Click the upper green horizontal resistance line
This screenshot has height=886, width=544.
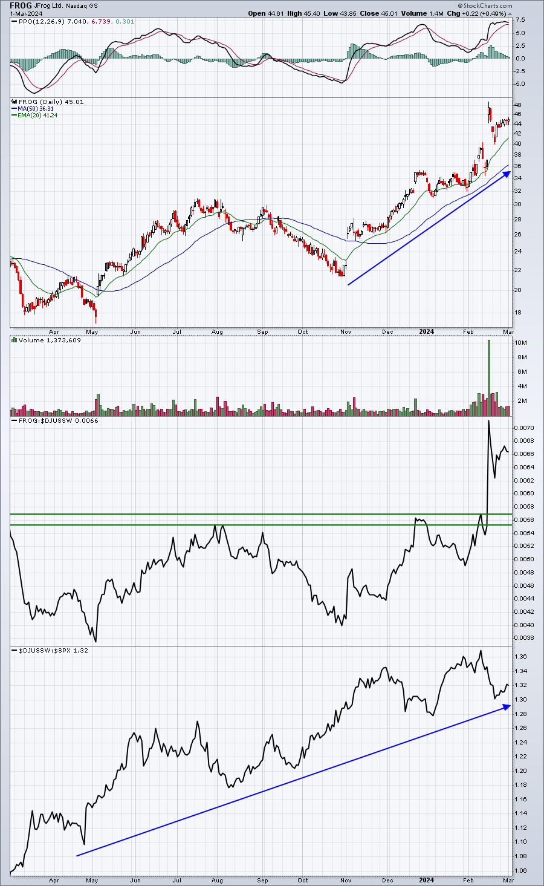coord(260,514)
